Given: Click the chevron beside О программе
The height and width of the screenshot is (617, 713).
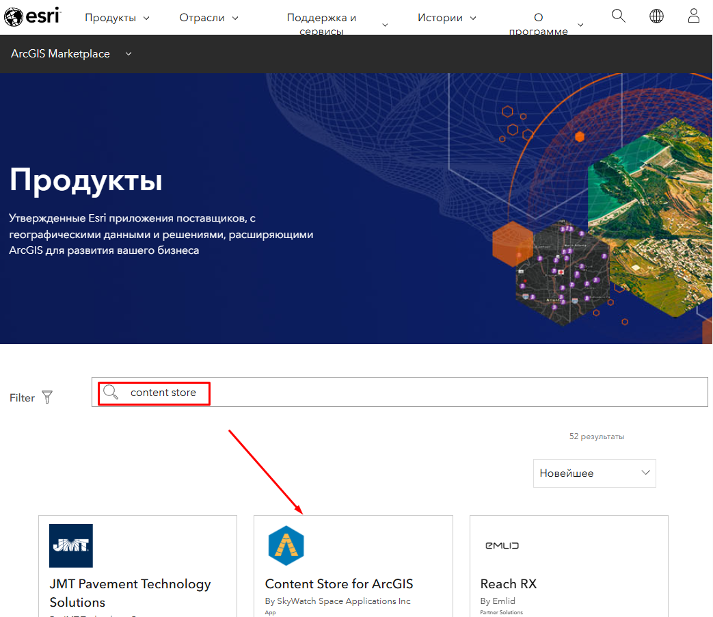Looking at the screenshot, I should click(580, 25).
